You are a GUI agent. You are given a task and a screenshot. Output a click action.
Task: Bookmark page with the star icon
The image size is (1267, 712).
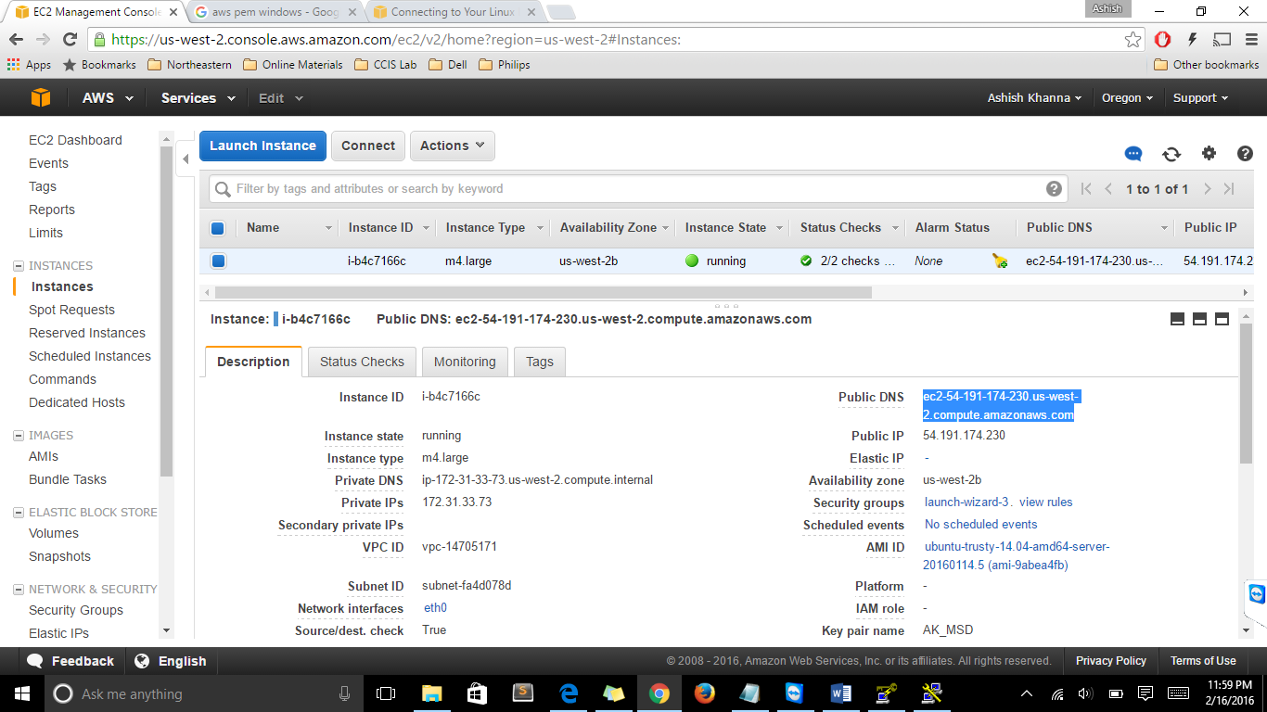coord(1133,40)
